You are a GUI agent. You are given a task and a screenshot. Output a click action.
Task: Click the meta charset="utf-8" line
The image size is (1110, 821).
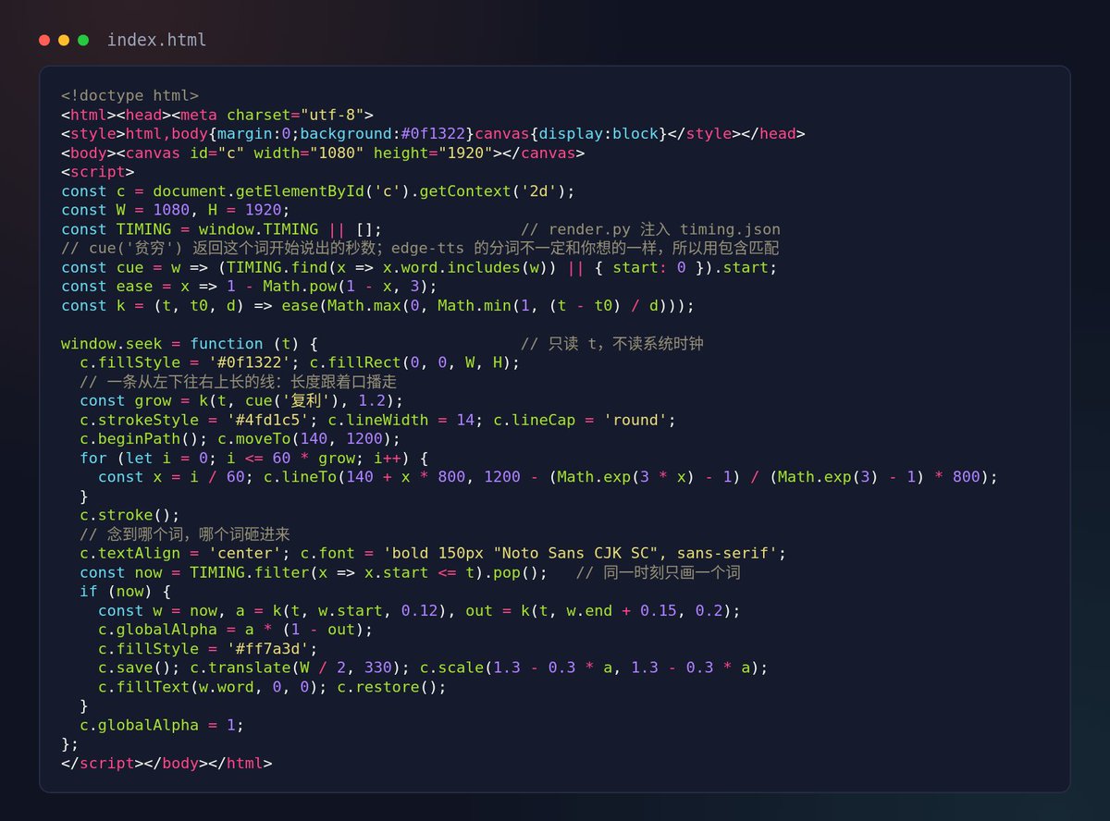pos(217,115)
